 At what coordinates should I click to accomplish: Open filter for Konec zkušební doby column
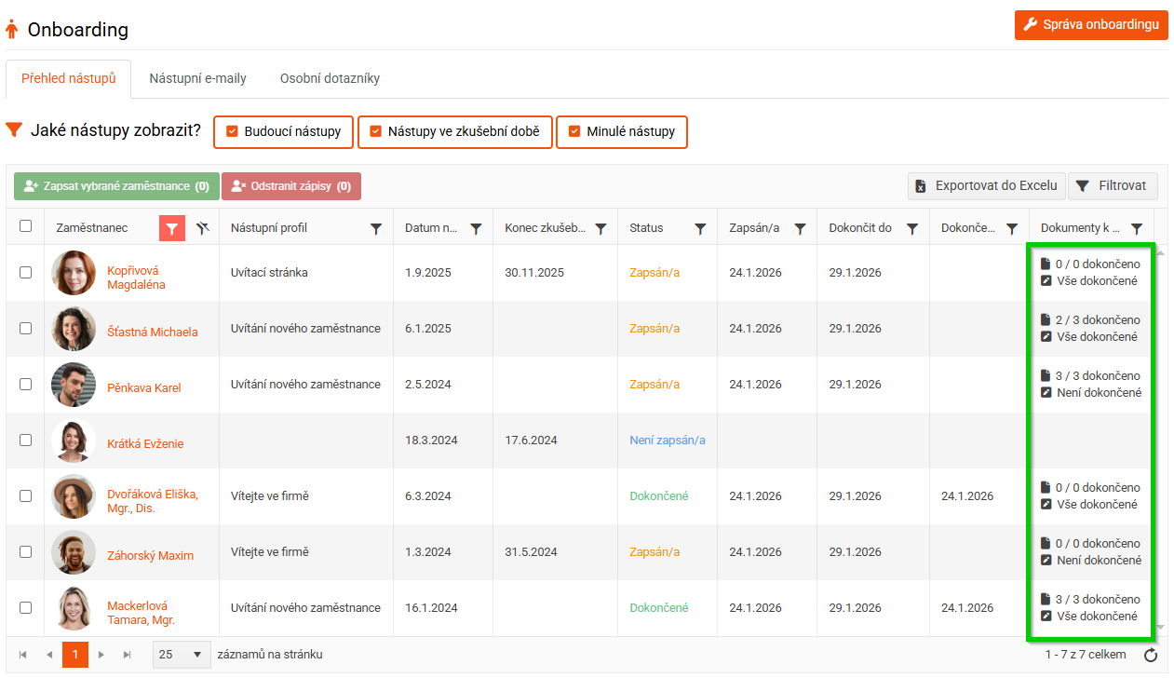click(600, 228)
